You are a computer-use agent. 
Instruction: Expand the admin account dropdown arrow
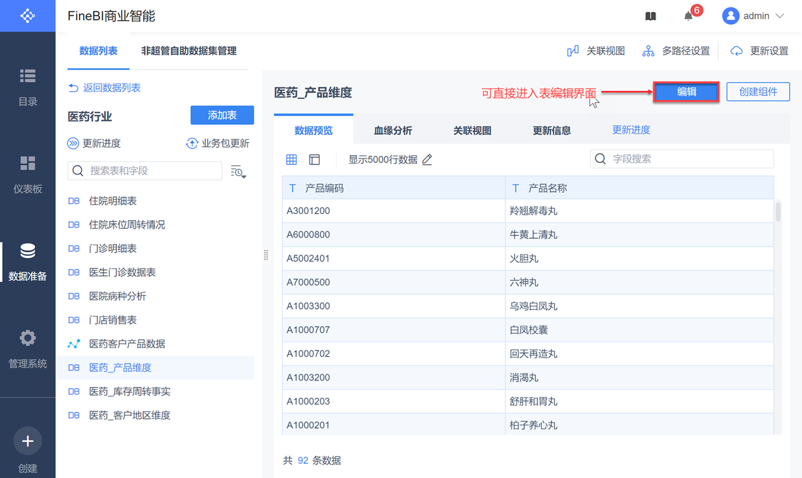coord(779,16)
